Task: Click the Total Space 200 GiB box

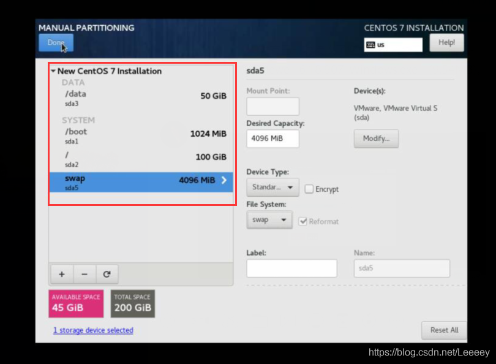Action: (x=133, y=303)
